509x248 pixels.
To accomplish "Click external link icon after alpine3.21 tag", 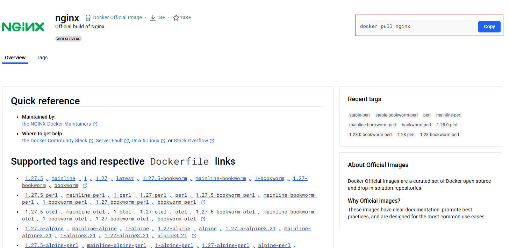I will [194, 236].
